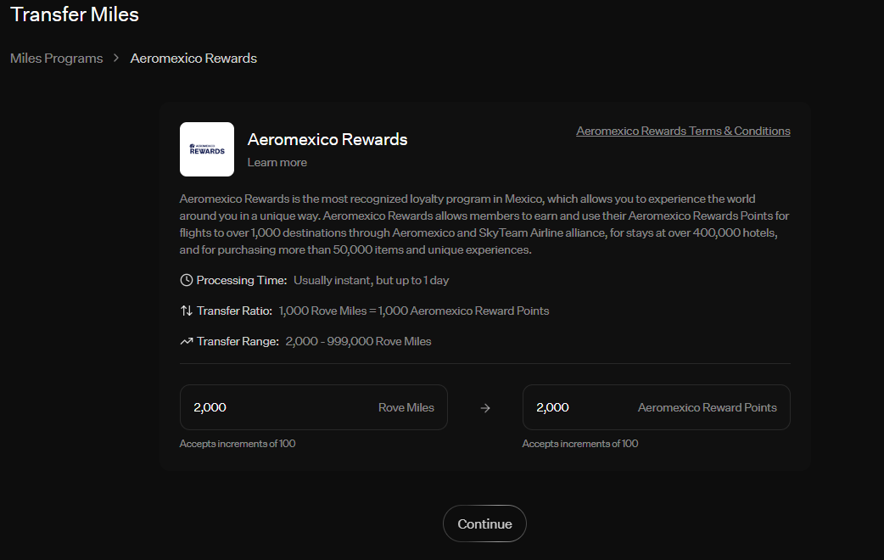The height and width of the screenshot is (560, 884).
Task: Click '1,000 Rove Miles = 1,000 Aeromexico Reward Points'
Action: click(414, 311)
